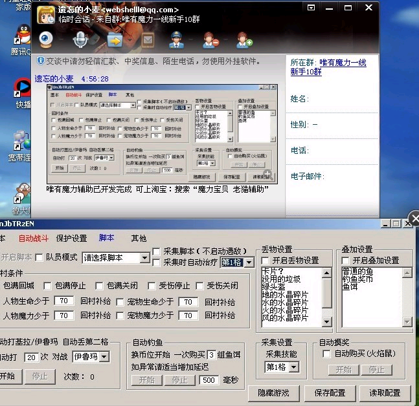Screen dimensions: 419x406
Task: Enable 采集脚本 (不启动遇敌) checkbox
Action: (156, 251)
